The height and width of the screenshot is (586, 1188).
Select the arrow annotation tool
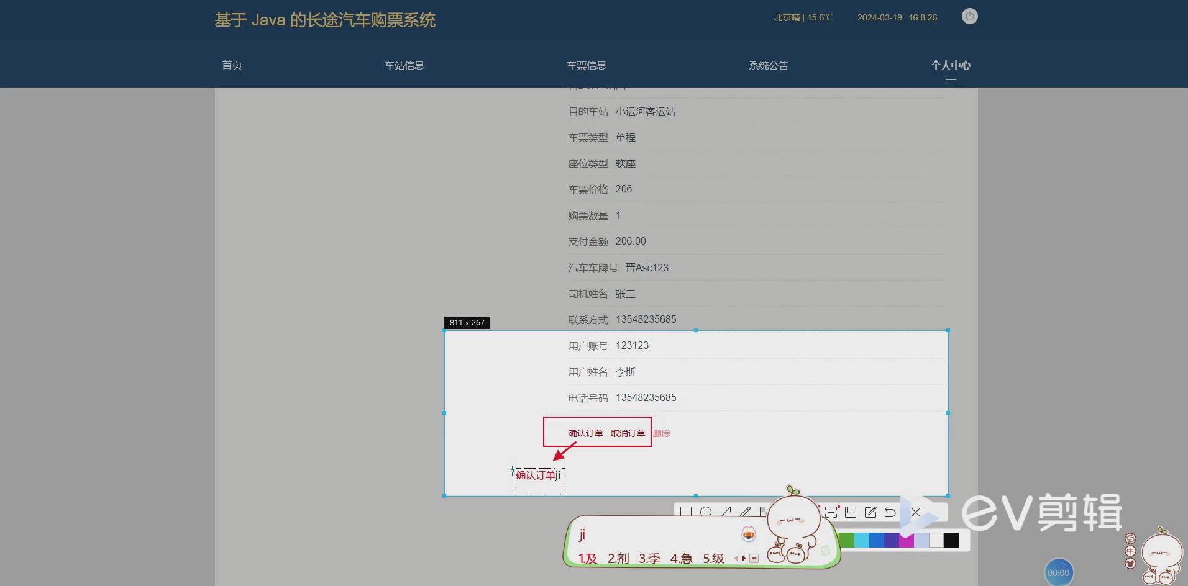click(726, 512)
